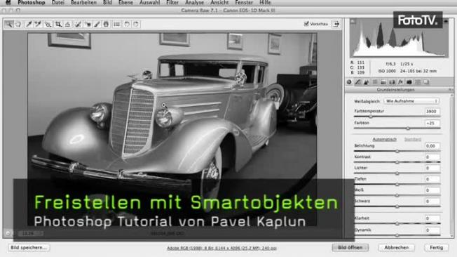Click the Automatisch link
This screenshot has height=257, width=457.
coord(384,139)
